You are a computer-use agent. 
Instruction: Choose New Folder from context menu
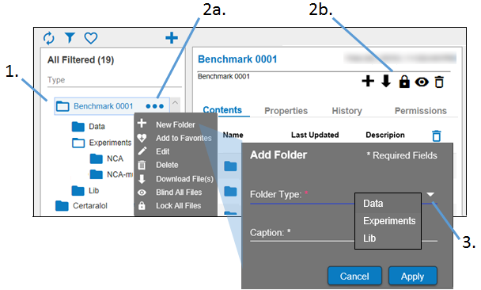[x=176, y=124]
